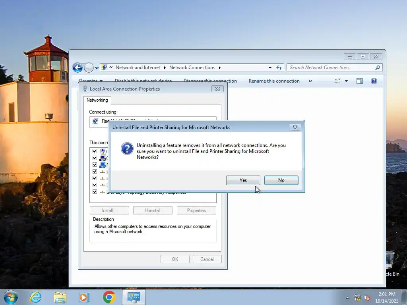Refresh the Network Connections view
Viewport: 407px width, 305px height.
coord(279,68)
